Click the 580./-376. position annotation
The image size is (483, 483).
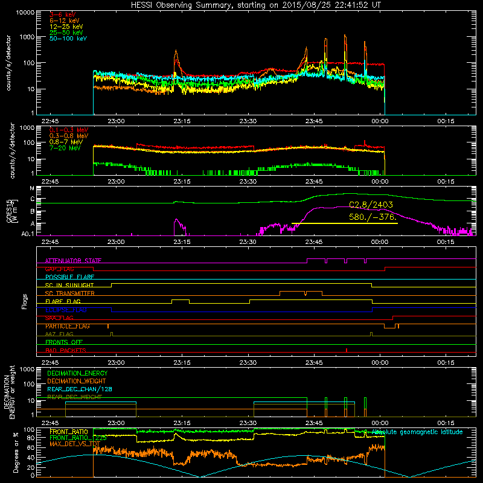pyautogui.click(x=373, y=217)
